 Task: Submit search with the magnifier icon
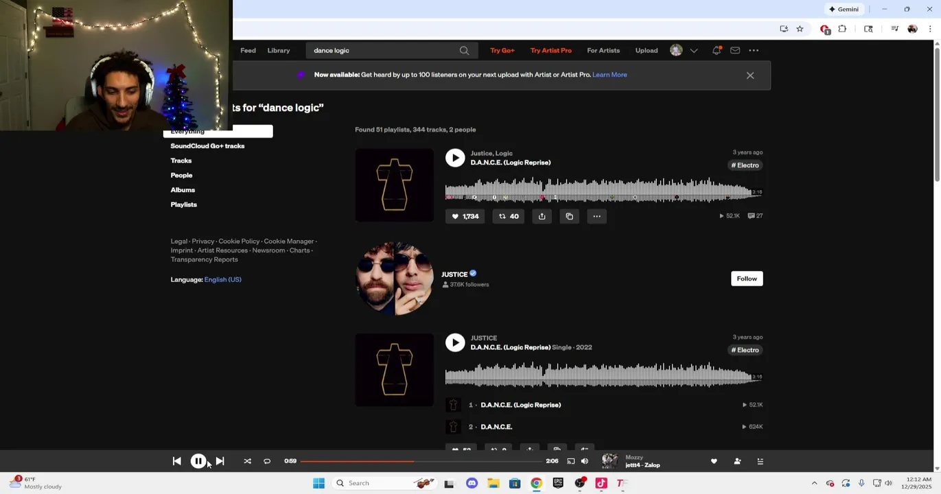pos(464,51)
